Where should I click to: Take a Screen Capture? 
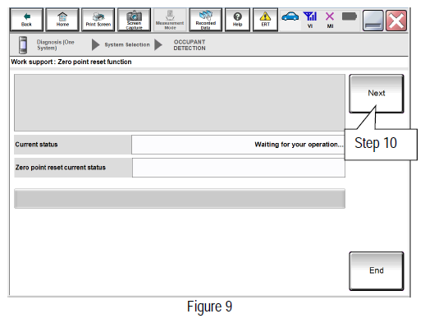pyautogui.click(x=134, y=20)
